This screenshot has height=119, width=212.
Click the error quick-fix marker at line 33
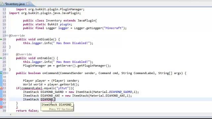click(x=1, y=88)
